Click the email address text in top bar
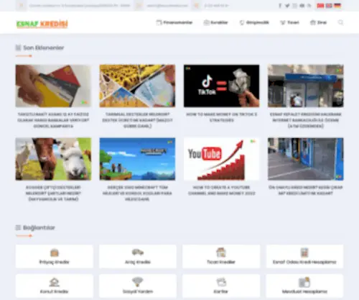 pos(167,6)
